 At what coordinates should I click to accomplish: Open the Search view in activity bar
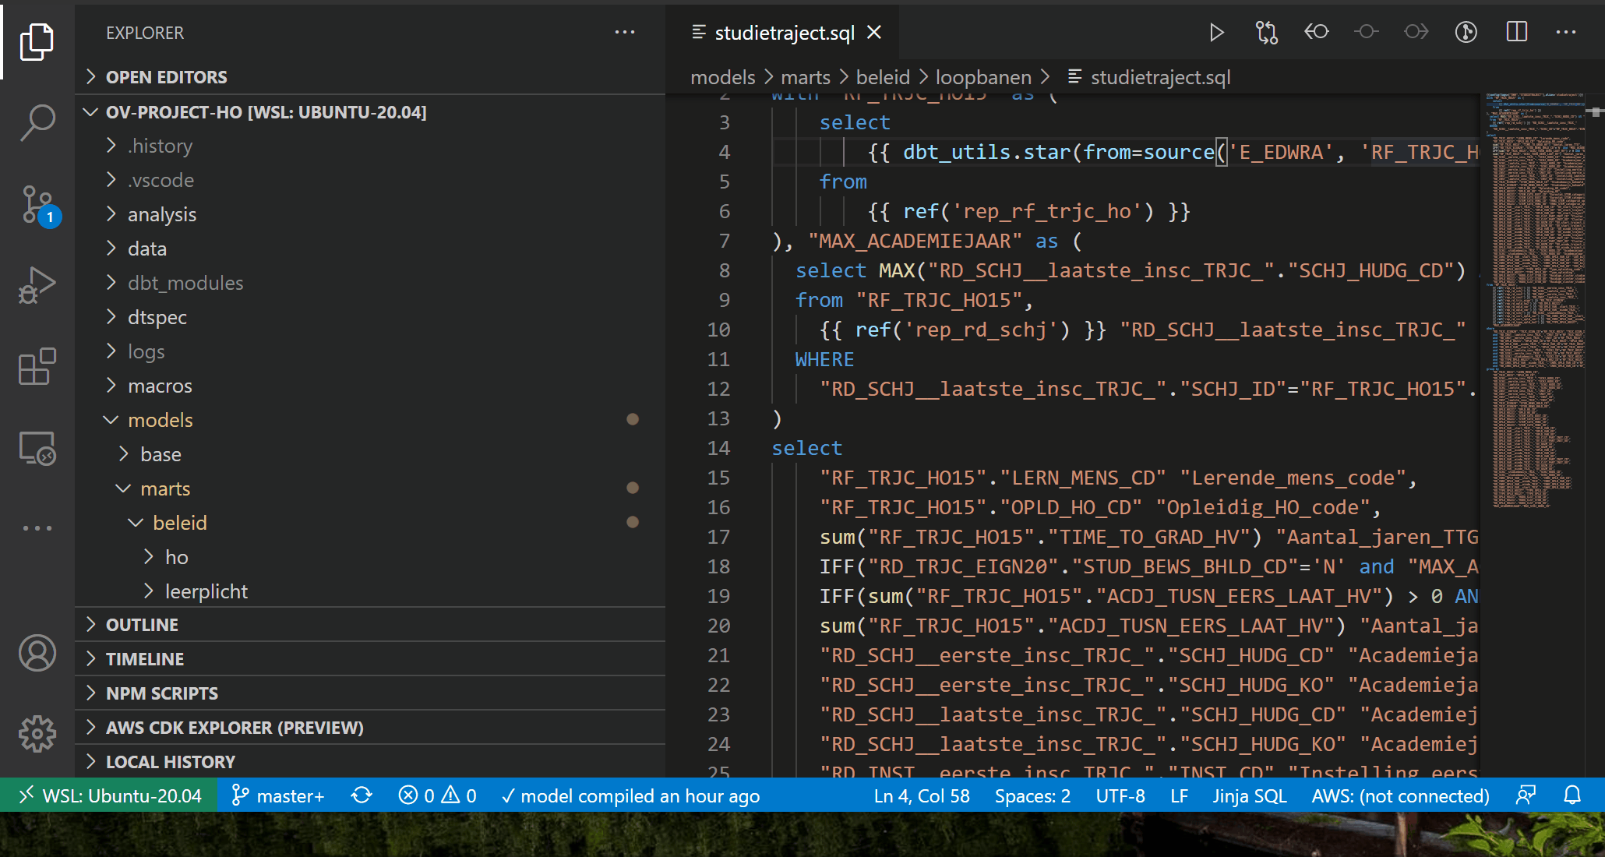click(x=37, y=122)
